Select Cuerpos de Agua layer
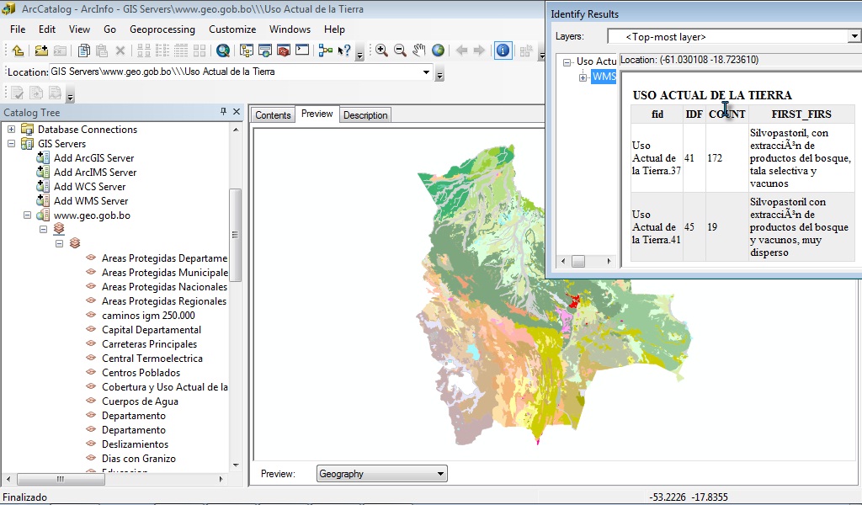The height and width of the screenshot is (505, 862). click(140, 401)
